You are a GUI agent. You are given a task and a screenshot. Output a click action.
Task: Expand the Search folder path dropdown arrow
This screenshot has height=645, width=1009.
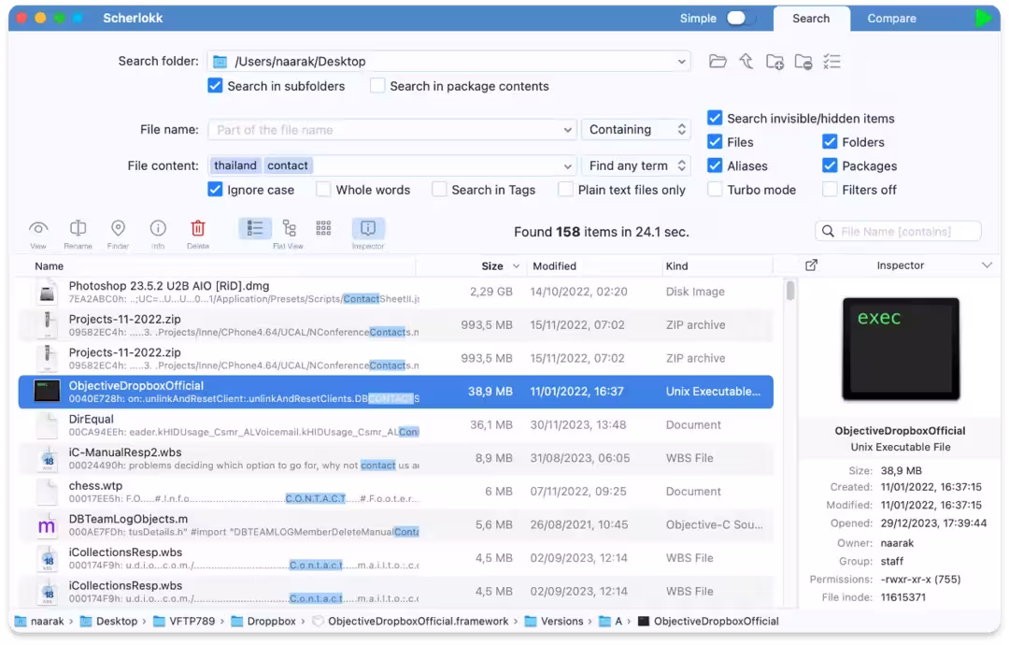click(681, 62)
